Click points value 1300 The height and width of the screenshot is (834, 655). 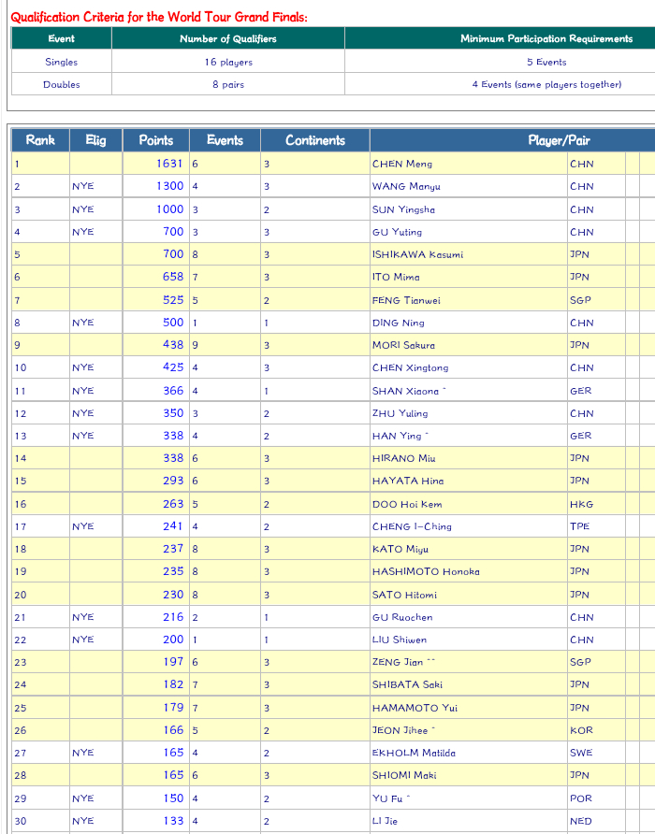tap(170, 186)
